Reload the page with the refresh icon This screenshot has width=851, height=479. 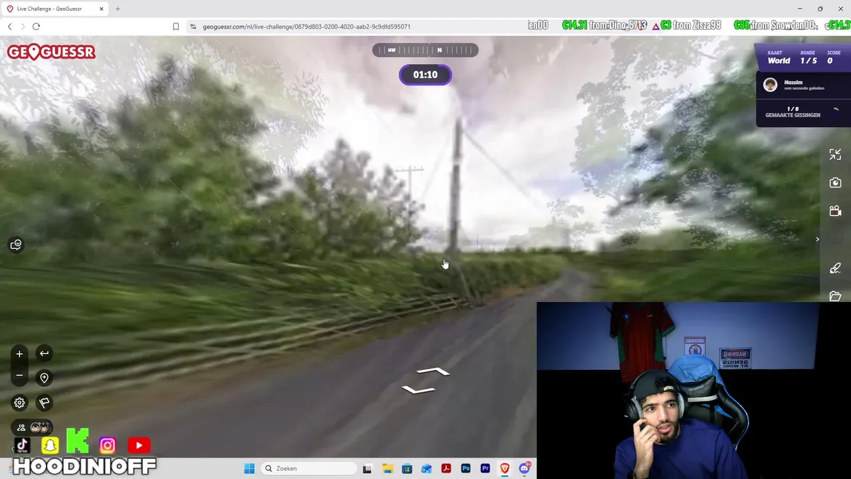point(36,27)
